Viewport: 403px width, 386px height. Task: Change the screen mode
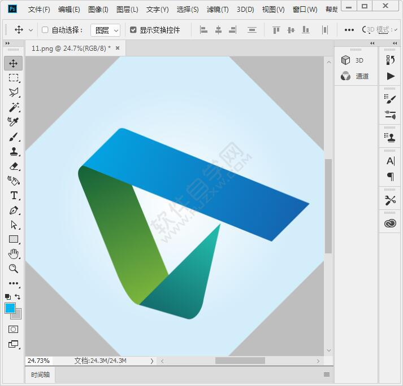point(13,344)
